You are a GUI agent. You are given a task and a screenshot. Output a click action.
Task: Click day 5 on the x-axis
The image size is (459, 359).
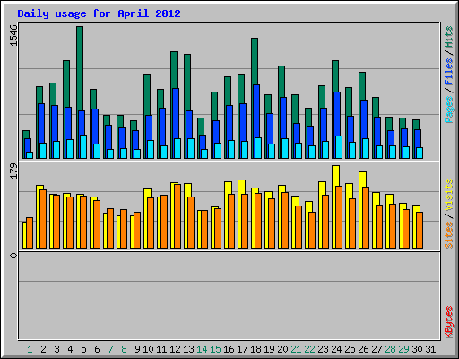click(x=83, y=349)
